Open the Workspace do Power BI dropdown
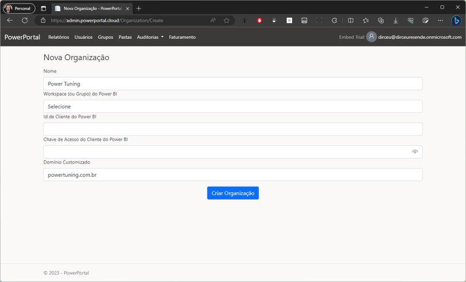466x282 pixels. tap(232, 106)
